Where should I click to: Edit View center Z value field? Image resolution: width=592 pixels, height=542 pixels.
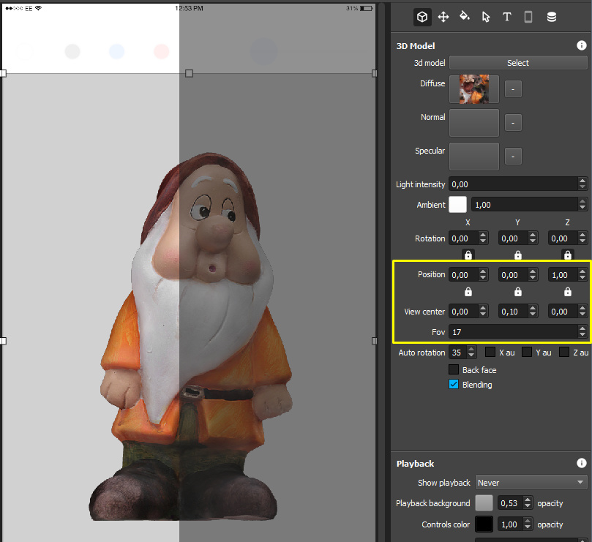pos(563,312)
